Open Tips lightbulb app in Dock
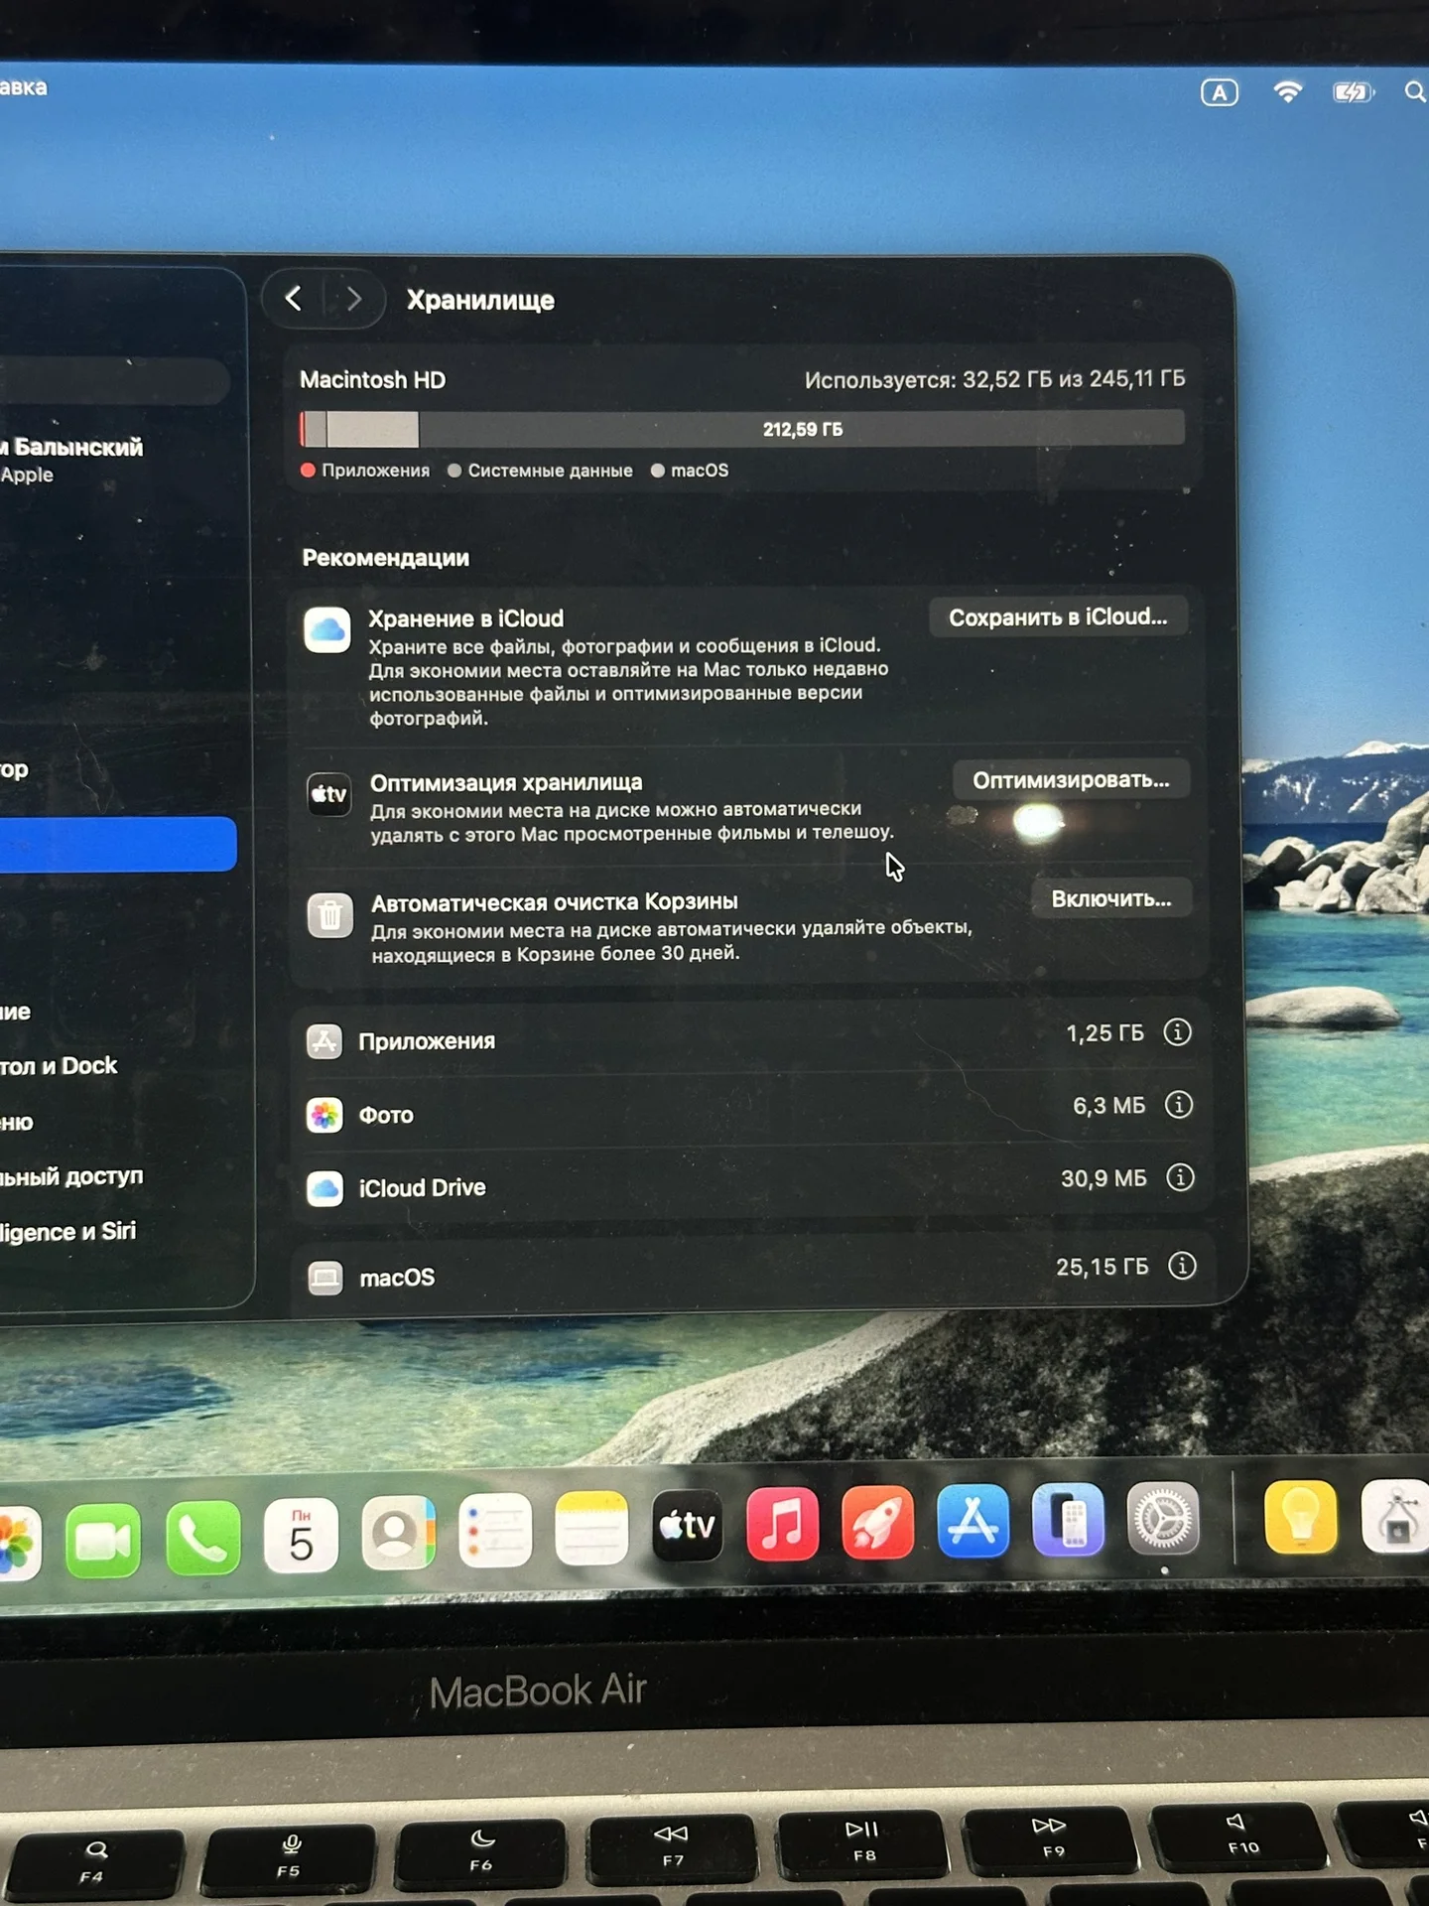Image resolution: width=1429 pixels, height=1906 pixels. (1301, 1517)
